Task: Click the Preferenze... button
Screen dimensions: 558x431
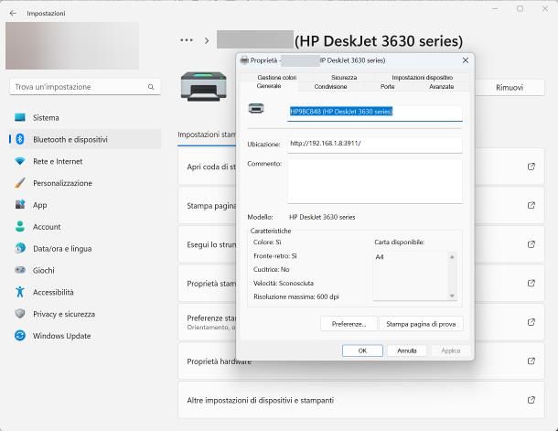Action: pyautogui.click(x=349, y=324)
